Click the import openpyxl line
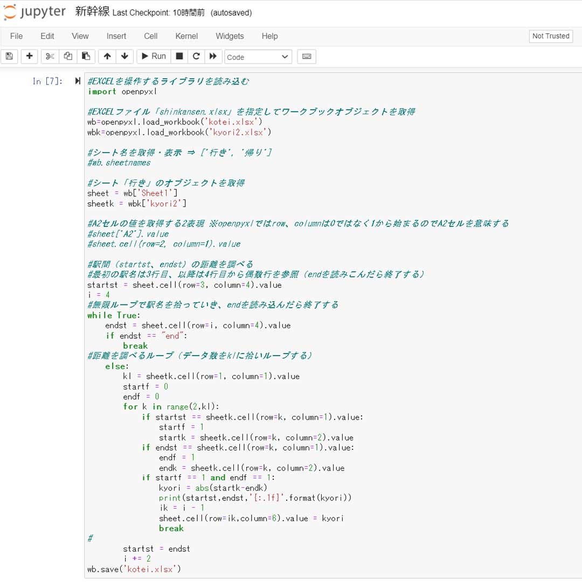 pyautogui.click(x=122, y=92)
